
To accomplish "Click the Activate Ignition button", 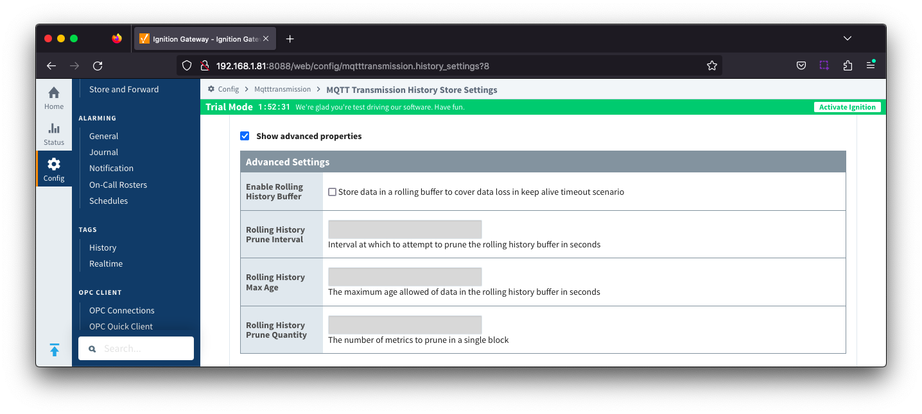I will pyautogui.click(x=847, y=107).
